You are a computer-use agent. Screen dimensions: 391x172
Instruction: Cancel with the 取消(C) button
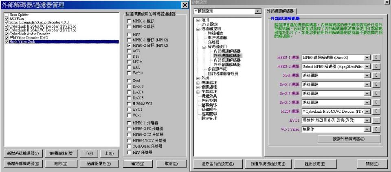(x=171, y=164)
